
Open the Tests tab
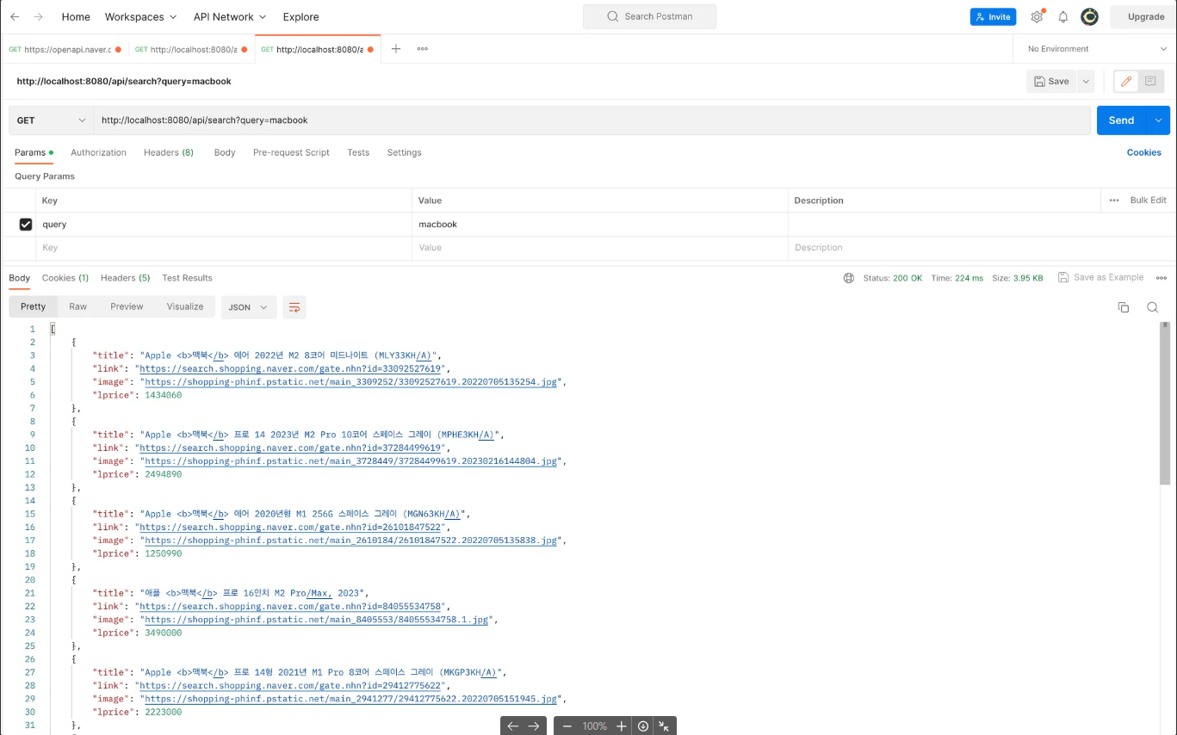coord(358,152)
